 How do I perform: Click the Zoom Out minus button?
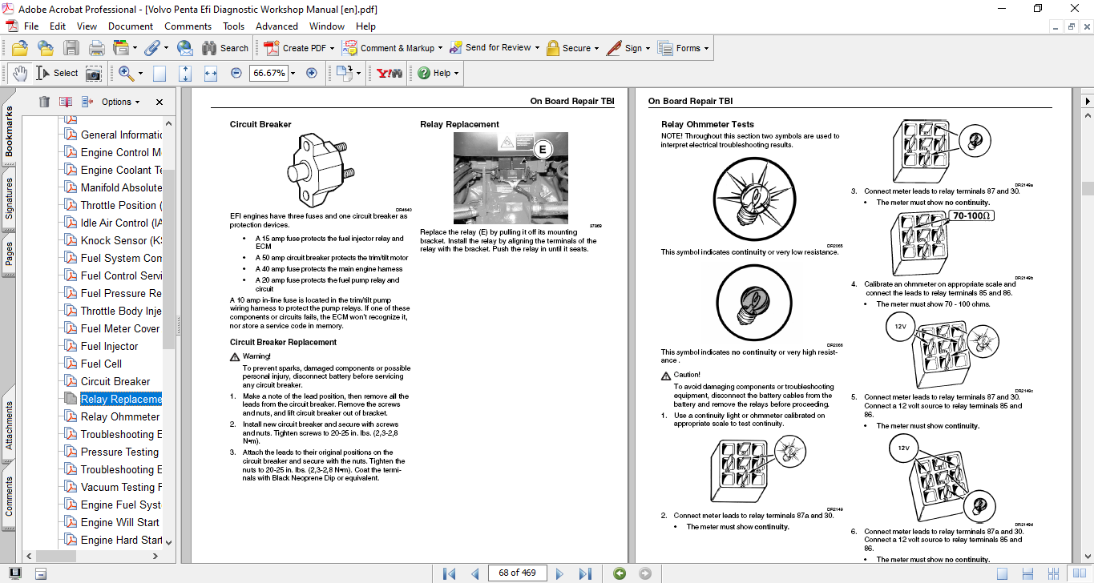pyautogui.click(x=236, y=73)
